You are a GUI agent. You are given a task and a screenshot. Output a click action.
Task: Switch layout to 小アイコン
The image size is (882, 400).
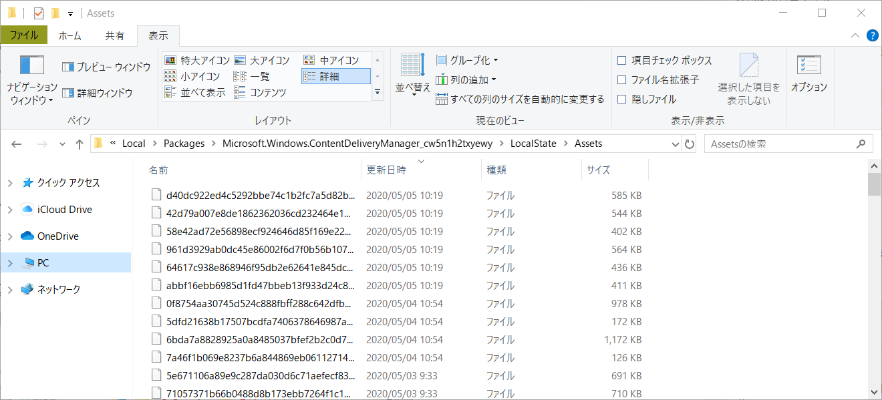coord(192,76)
